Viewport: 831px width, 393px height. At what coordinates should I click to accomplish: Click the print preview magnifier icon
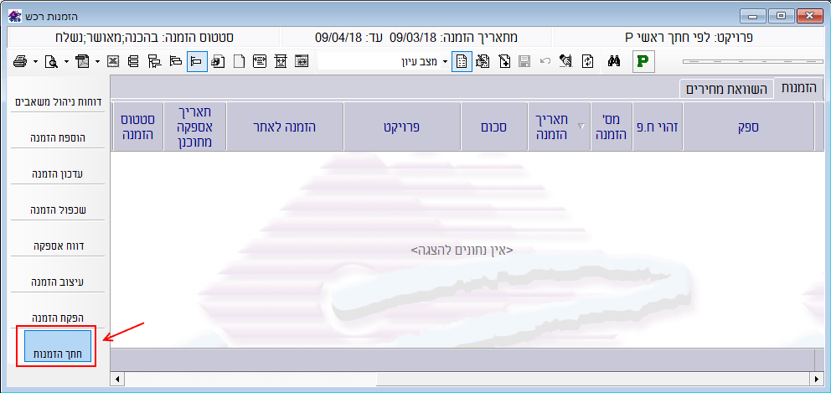pyautogui.click(x=51, y=61)
